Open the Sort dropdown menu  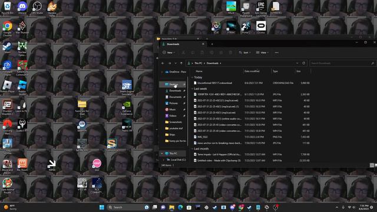pos(245,52)
